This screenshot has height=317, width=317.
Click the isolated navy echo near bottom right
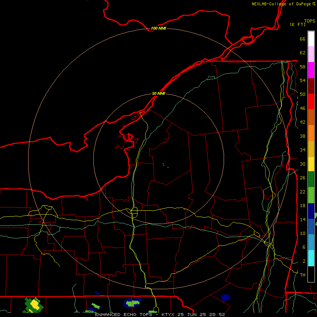tap(225, 298)
